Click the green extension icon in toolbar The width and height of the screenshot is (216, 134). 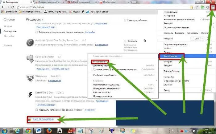point(202,7)
